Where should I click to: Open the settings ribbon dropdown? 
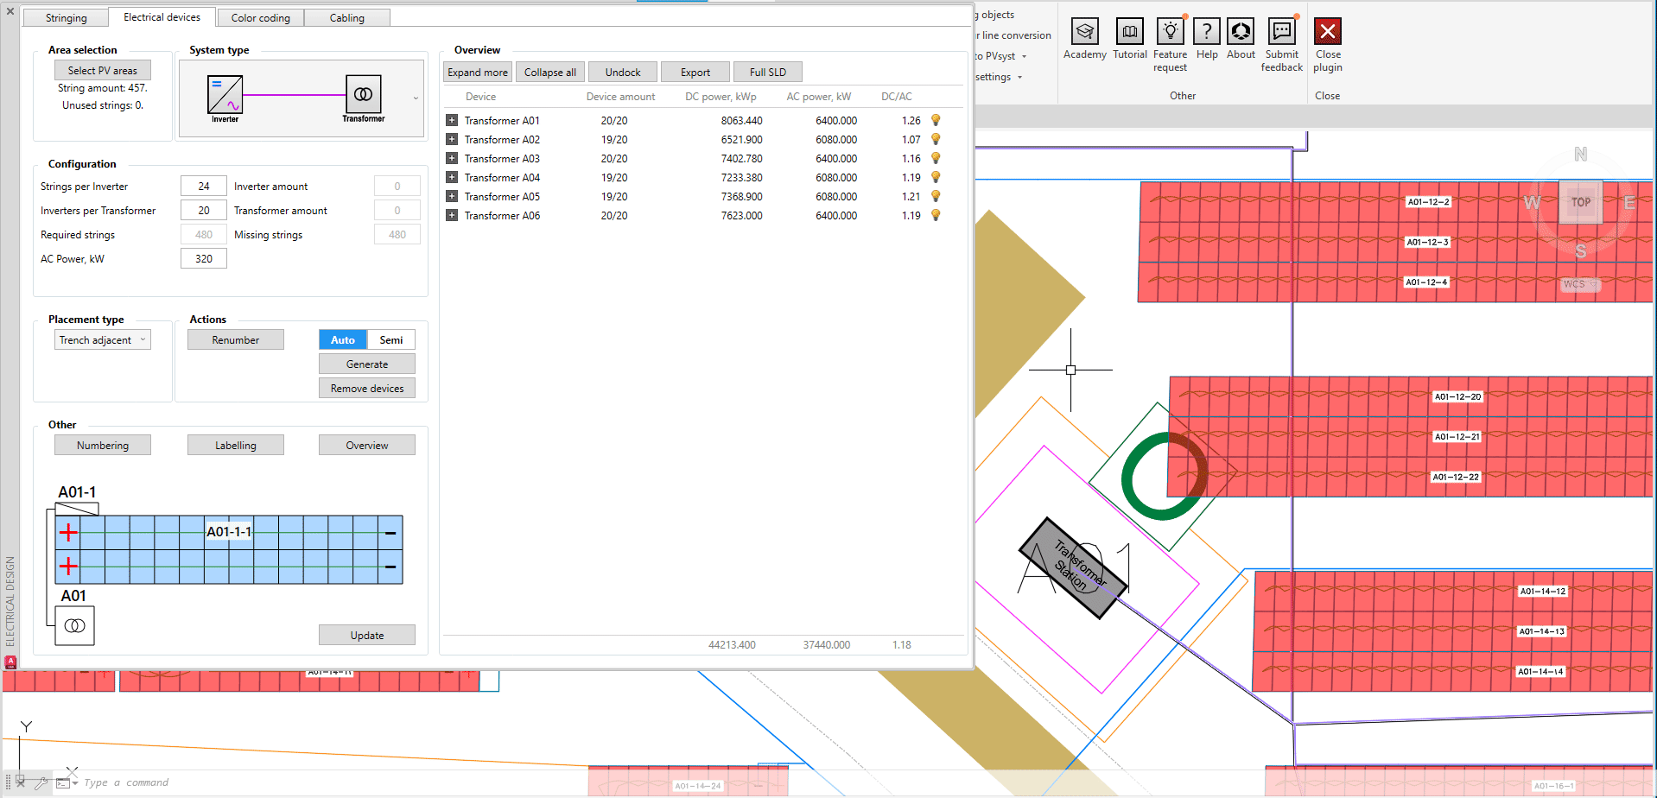1000,77
